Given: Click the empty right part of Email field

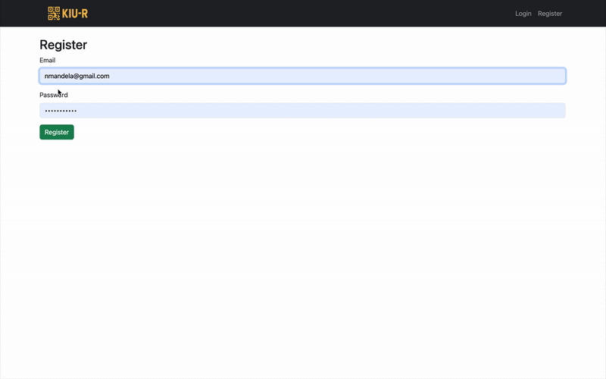Looking at the screenshot, I should (x=338, y=76).
